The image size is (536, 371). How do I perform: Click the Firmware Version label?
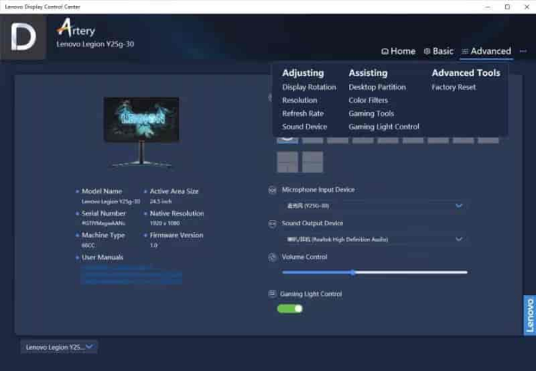pyautogui.click(x=176, y=235)
